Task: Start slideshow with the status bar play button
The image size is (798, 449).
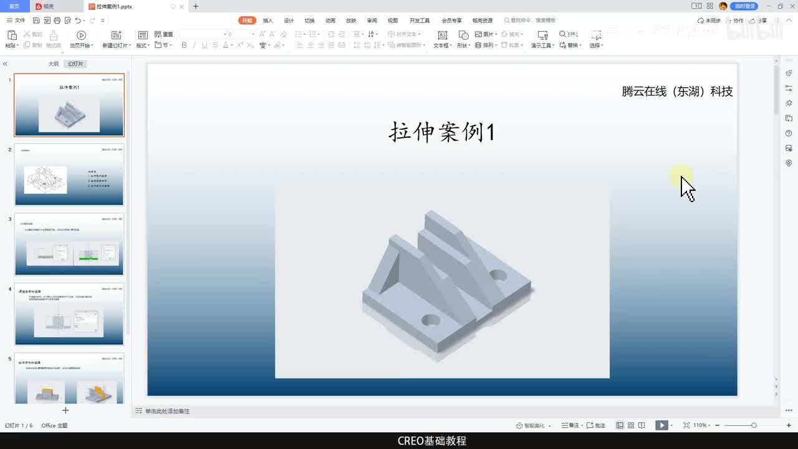Action: point(661,425)
